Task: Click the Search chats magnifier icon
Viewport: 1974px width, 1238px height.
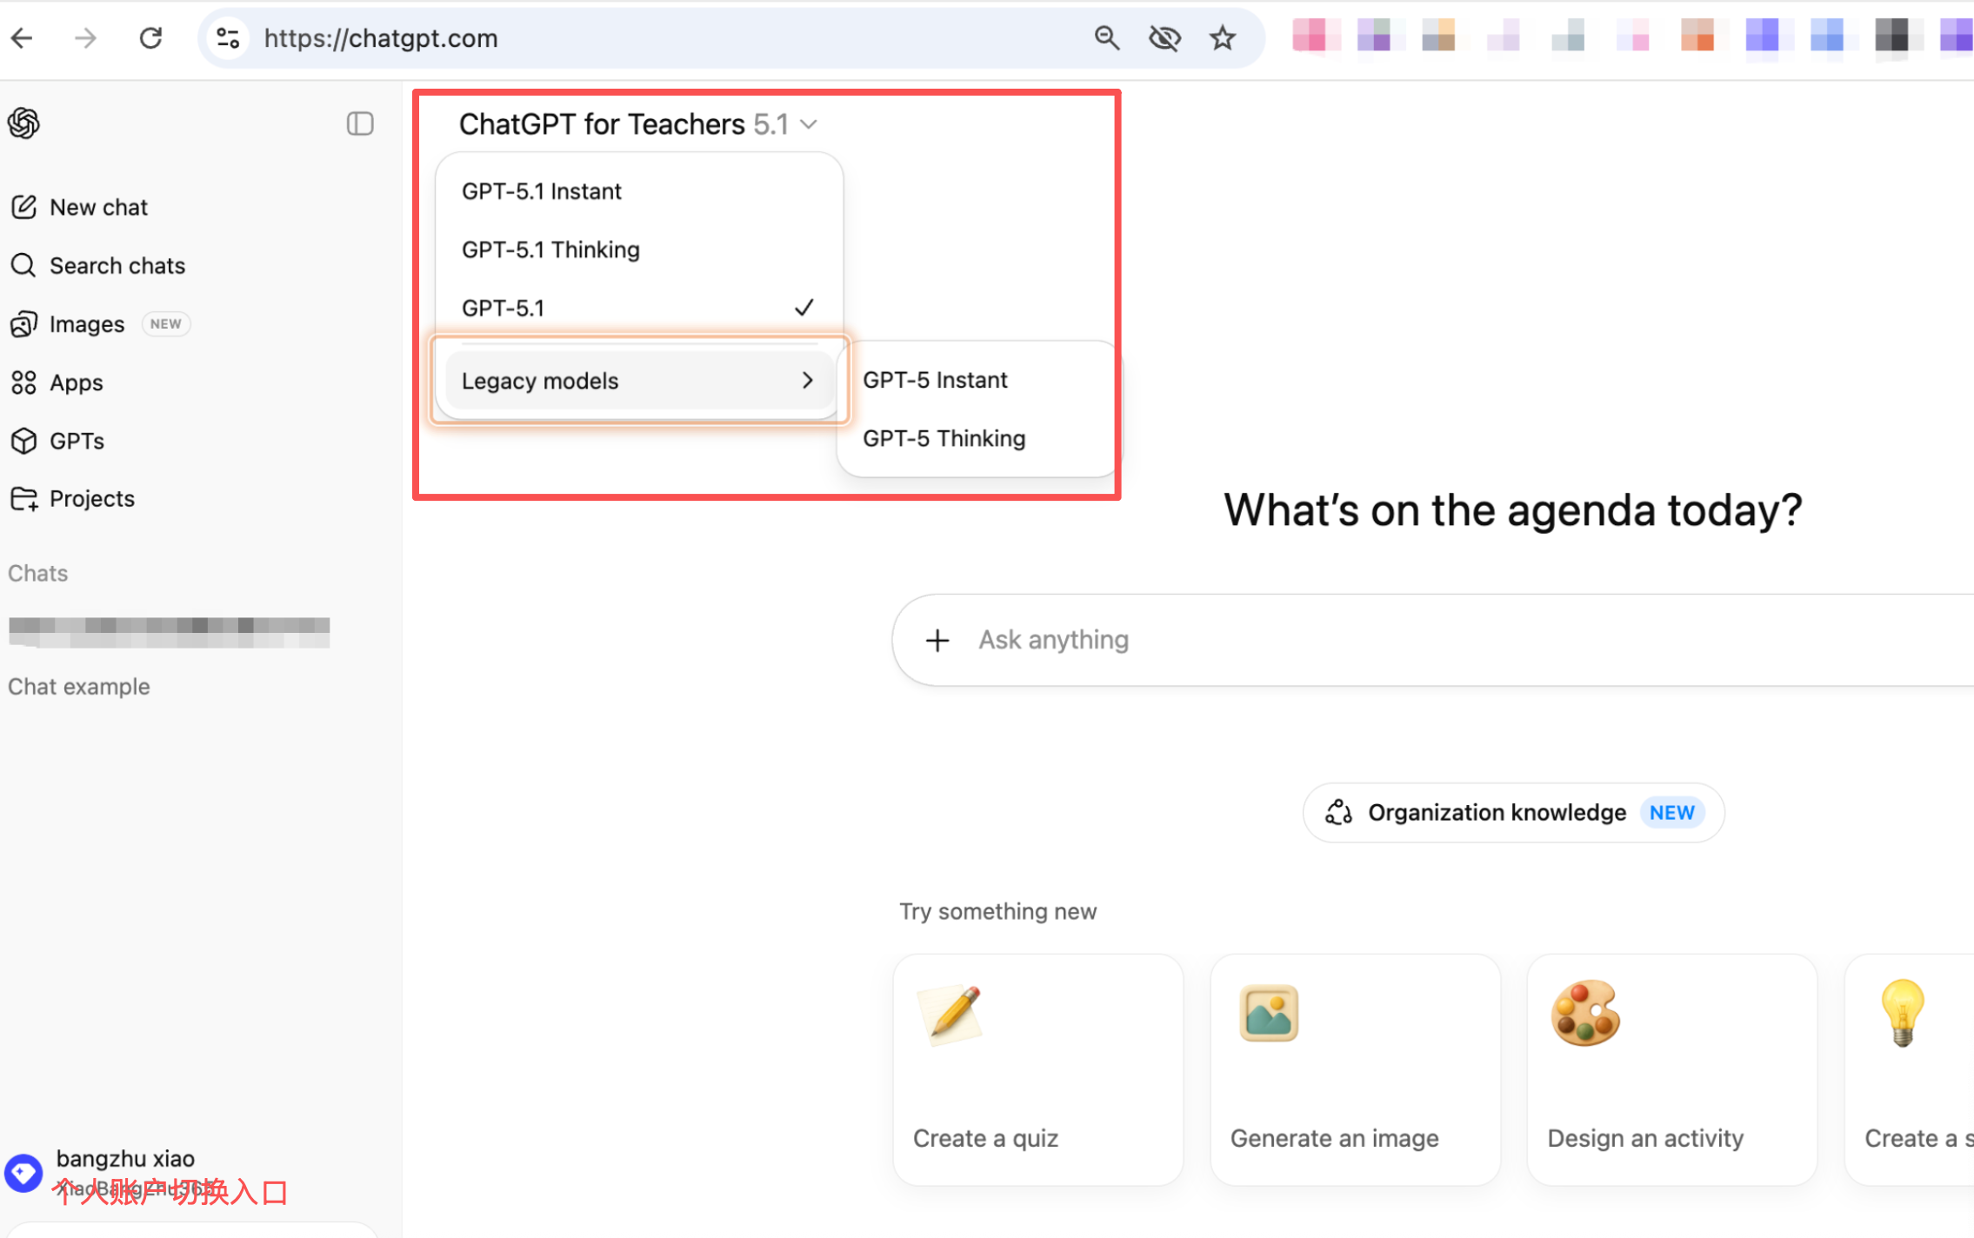Action: (x=23, y=265)
